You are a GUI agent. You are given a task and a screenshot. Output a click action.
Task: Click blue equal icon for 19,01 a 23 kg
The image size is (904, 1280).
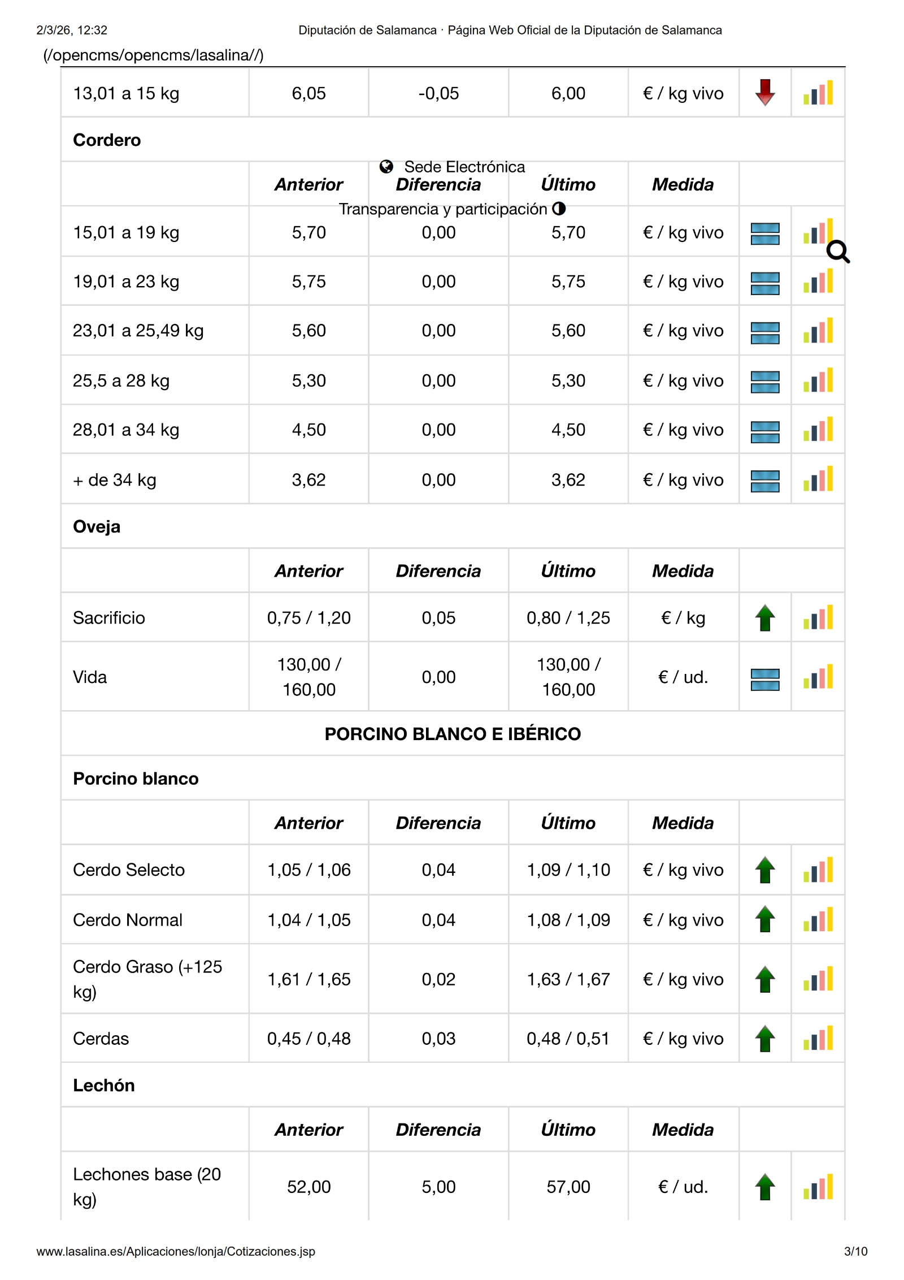764,283
